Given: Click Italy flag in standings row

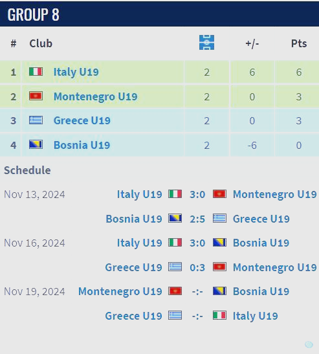Looking at the screenshot, I should point(36,72).
